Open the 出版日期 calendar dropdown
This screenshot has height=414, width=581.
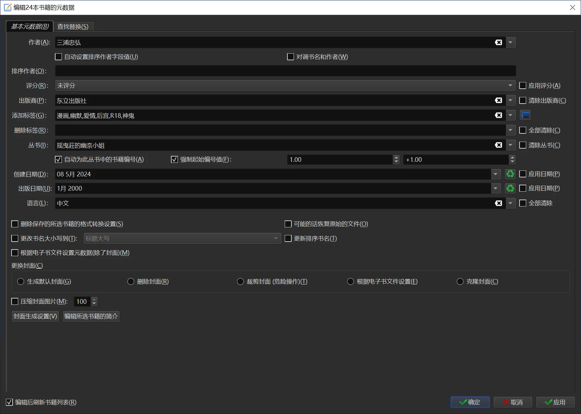tap(496, 188)
